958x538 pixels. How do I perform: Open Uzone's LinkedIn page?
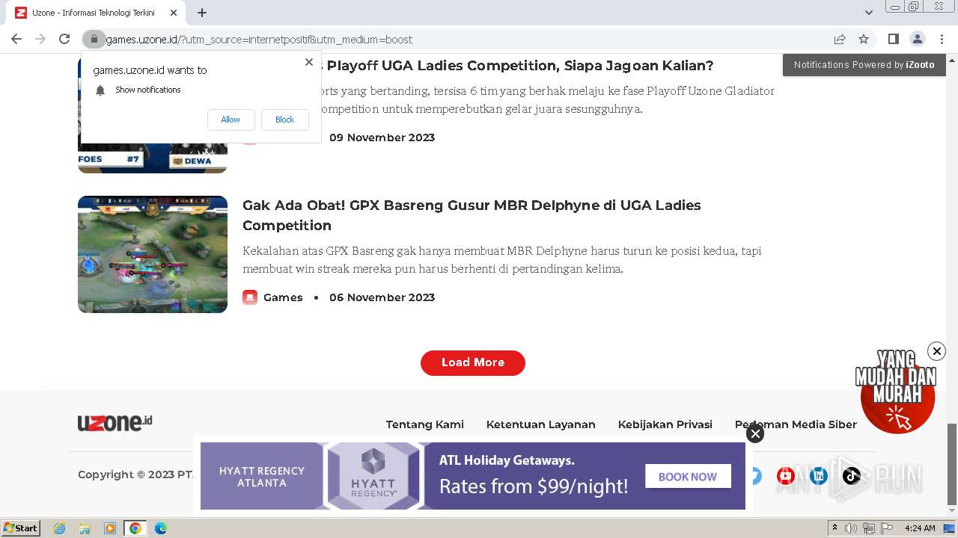pyautogui.click(x=819, y=475)
